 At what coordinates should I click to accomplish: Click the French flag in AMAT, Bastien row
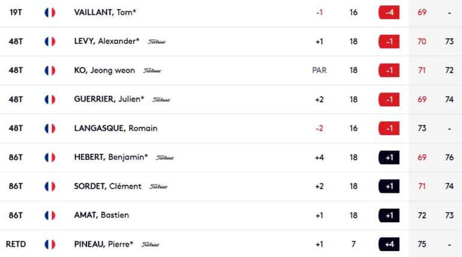(50, 216)
